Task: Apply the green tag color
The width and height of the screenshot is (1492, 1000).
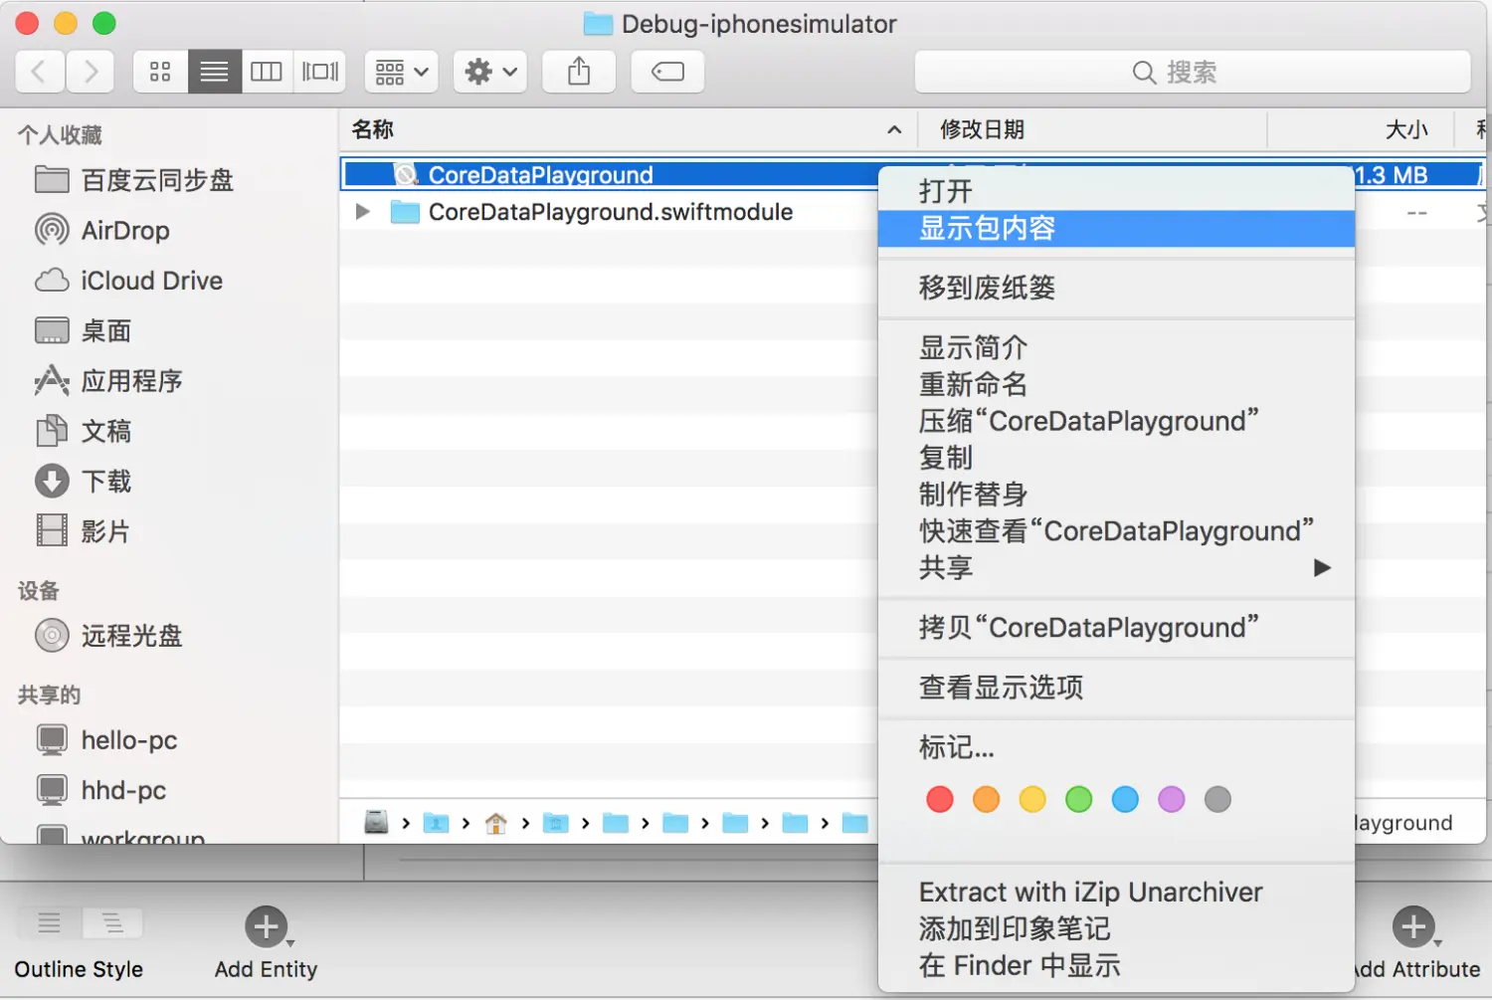Action: [1079, 799]
